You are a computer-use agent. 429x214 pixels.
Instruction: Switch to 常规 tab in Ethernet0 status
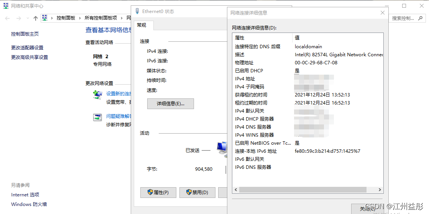tap(144, 25)
